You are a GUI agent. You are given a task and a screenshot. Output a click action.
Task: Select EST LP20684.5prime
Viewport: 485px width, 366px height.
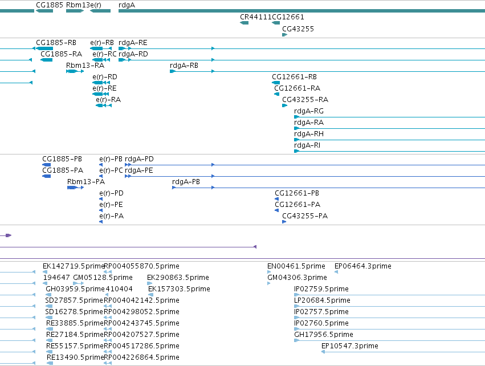tap(323, 300)
